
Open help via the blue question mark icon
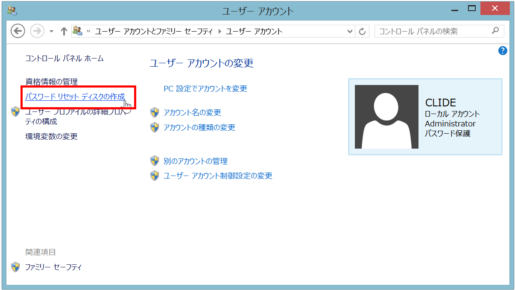(x=503, y=51)
